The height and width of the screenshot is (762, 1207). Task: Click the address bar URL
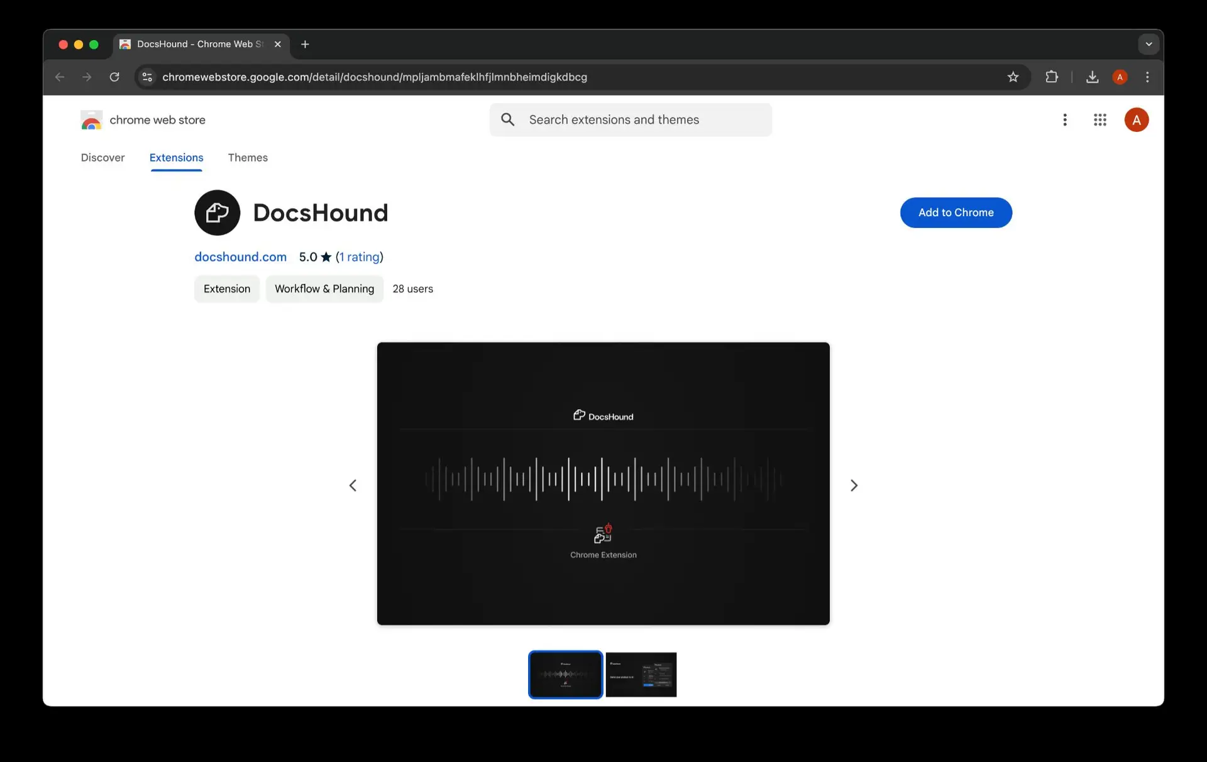[374, 77]
